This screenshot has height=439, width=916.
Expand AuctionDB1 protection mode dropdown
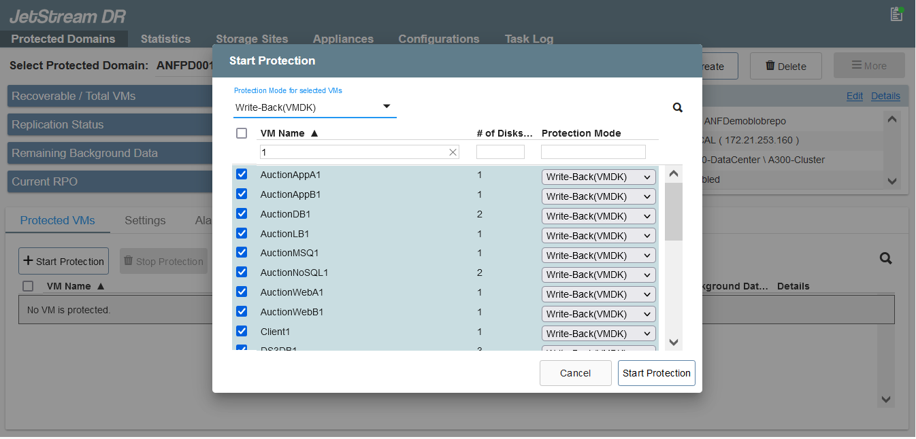[599, 216]
